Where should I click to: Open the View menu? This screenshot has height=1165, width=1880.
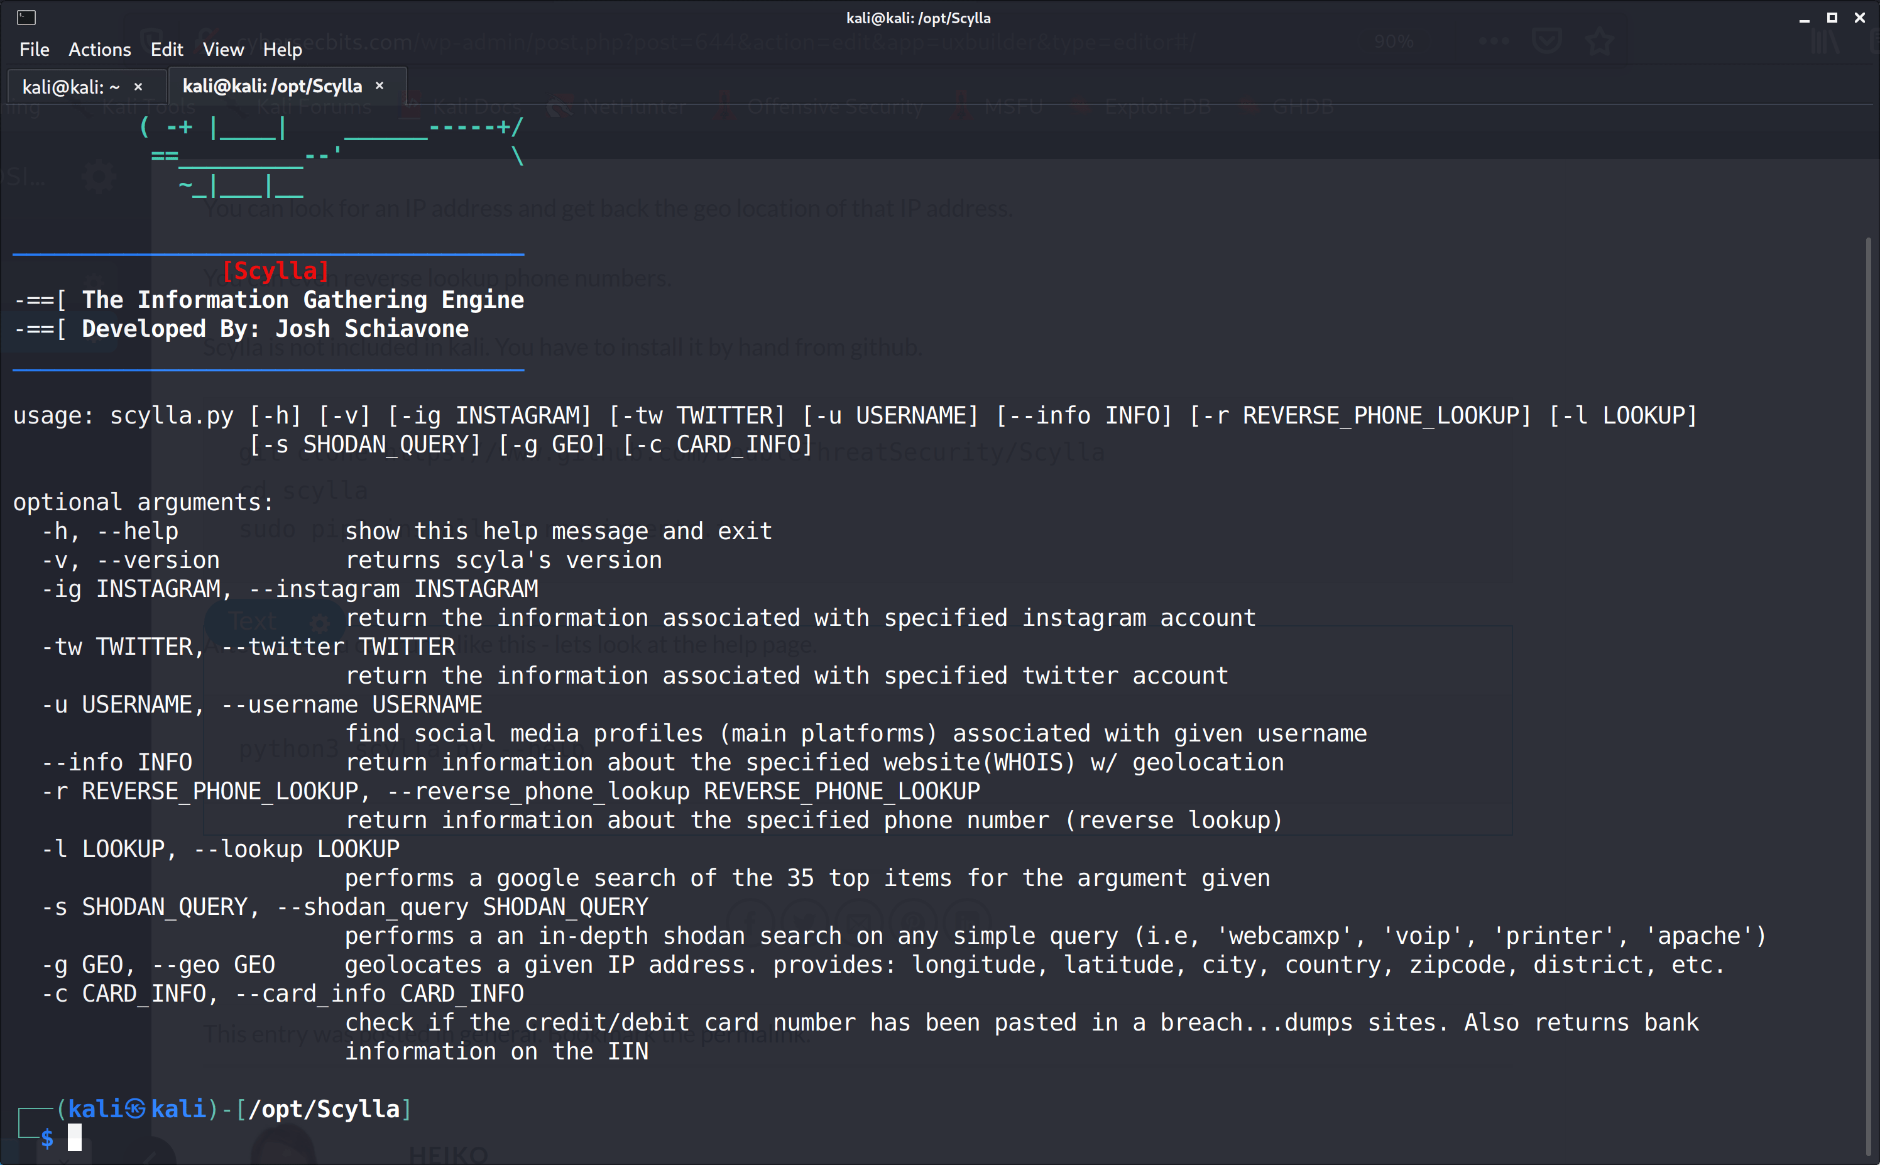point(222,49)
